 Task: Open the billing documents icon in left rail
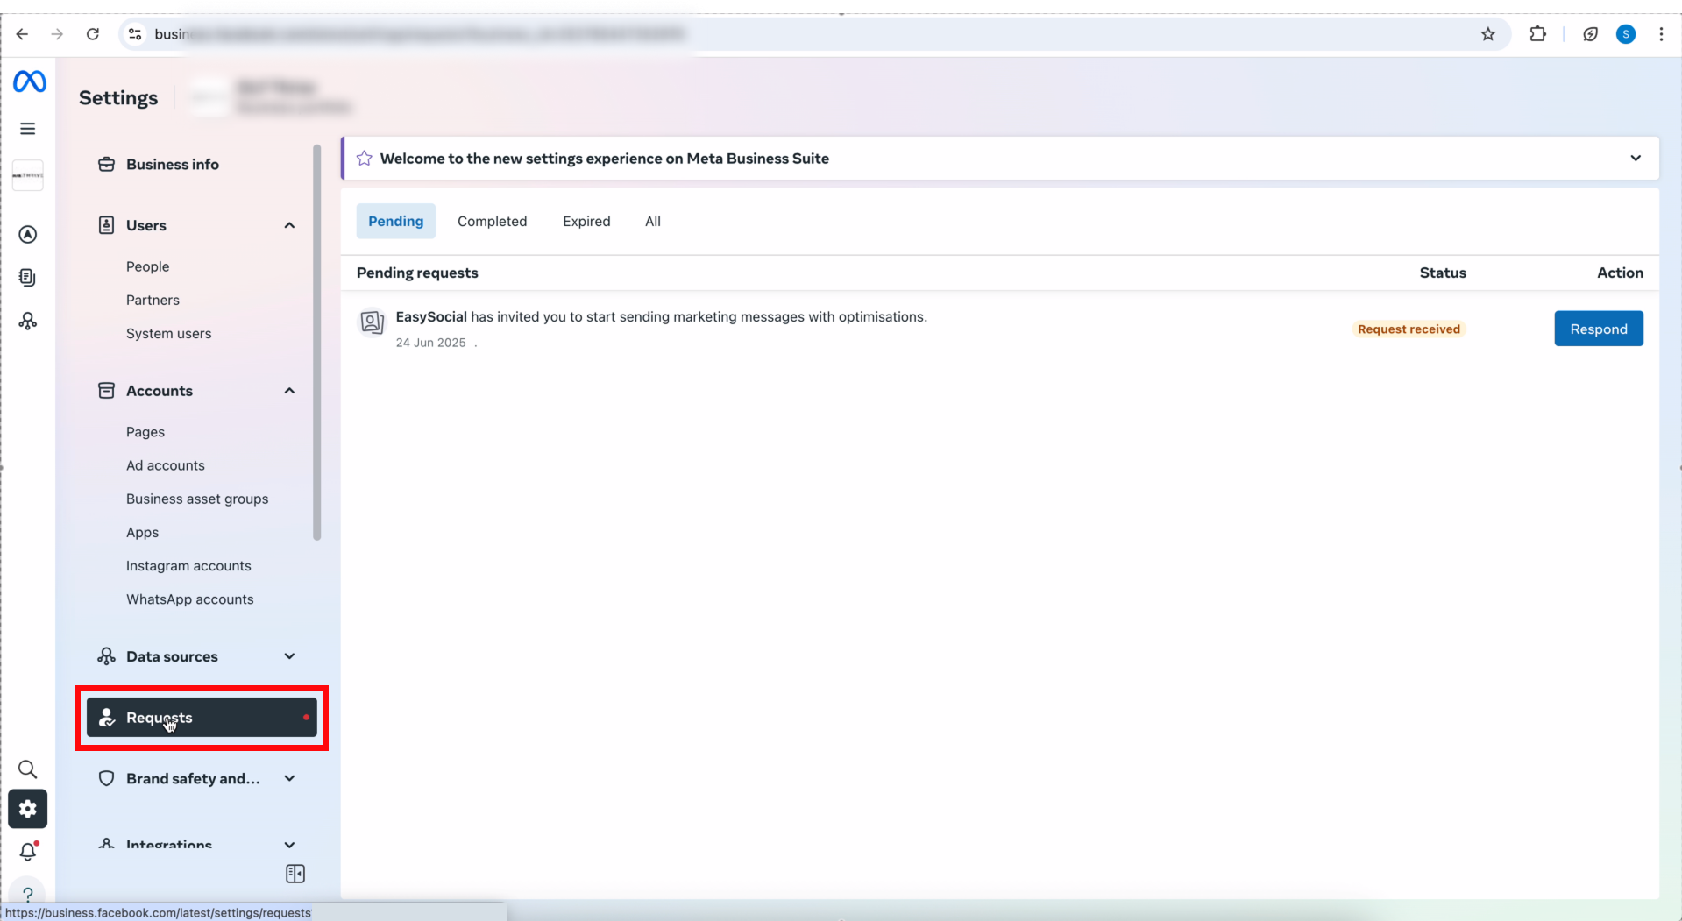point(28,278)
